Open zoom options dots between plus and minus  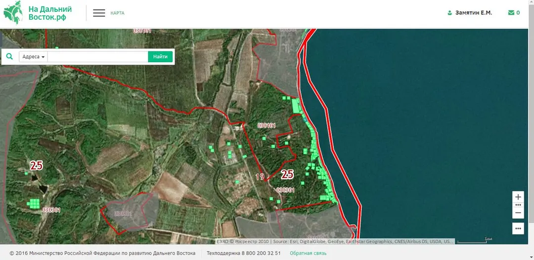pyautogui.click(x=518, y=205)
